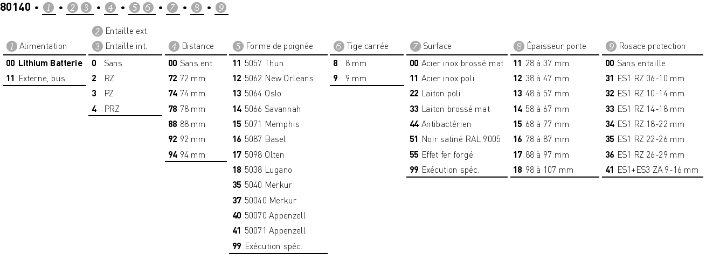Screen dimensions: 706x254
Task: Choose handle 50070 Appenzell
Action: tap(269, 216)
